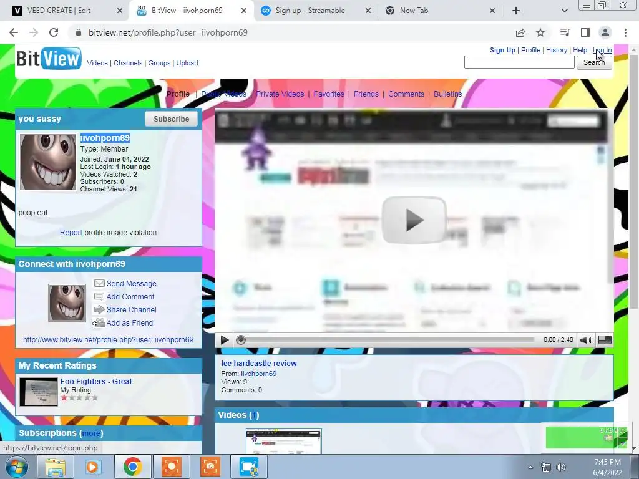Image resolution: width=639 pixels, height=479 pixels.
Task: Open a new browser tab
Action: coord(516,11)
